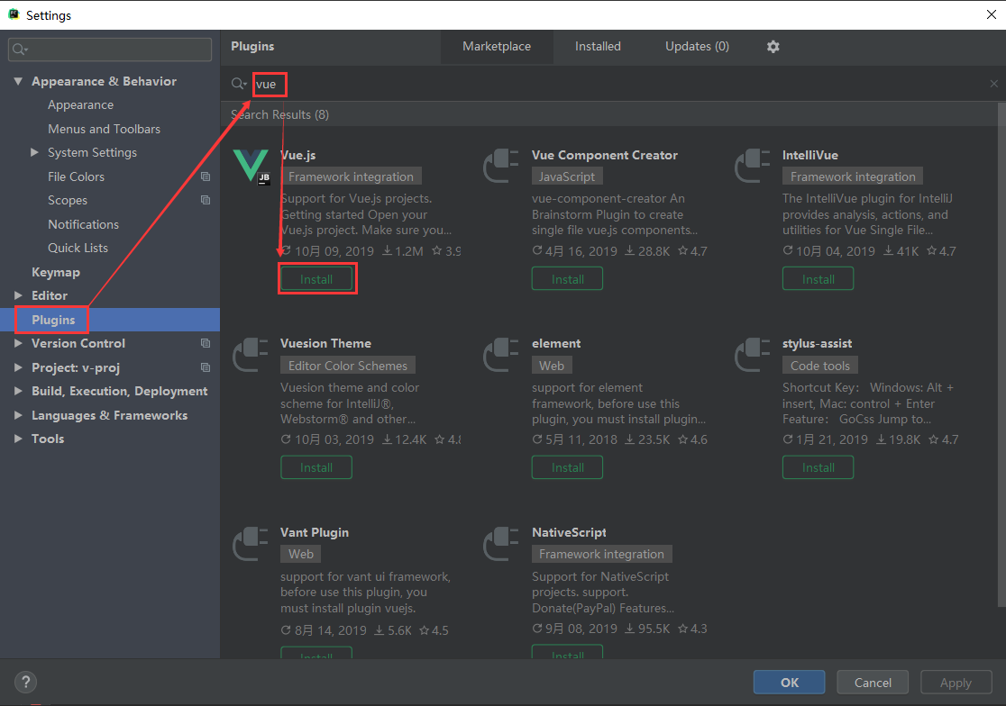Expand the System Settings node
The height and width of the screenshot is (706, 1006).
click(34, 152)
